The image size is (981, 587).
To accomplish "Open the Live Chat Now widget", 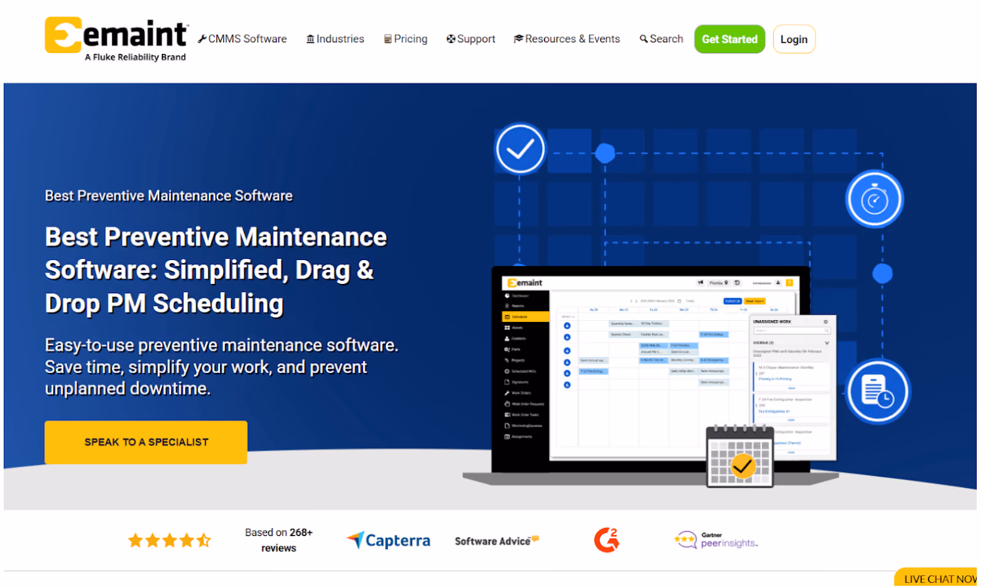I will [936, 578].
